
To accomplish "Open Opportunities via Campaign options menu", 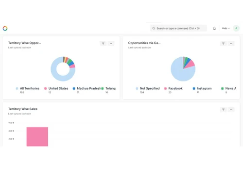I will (231, 44).
